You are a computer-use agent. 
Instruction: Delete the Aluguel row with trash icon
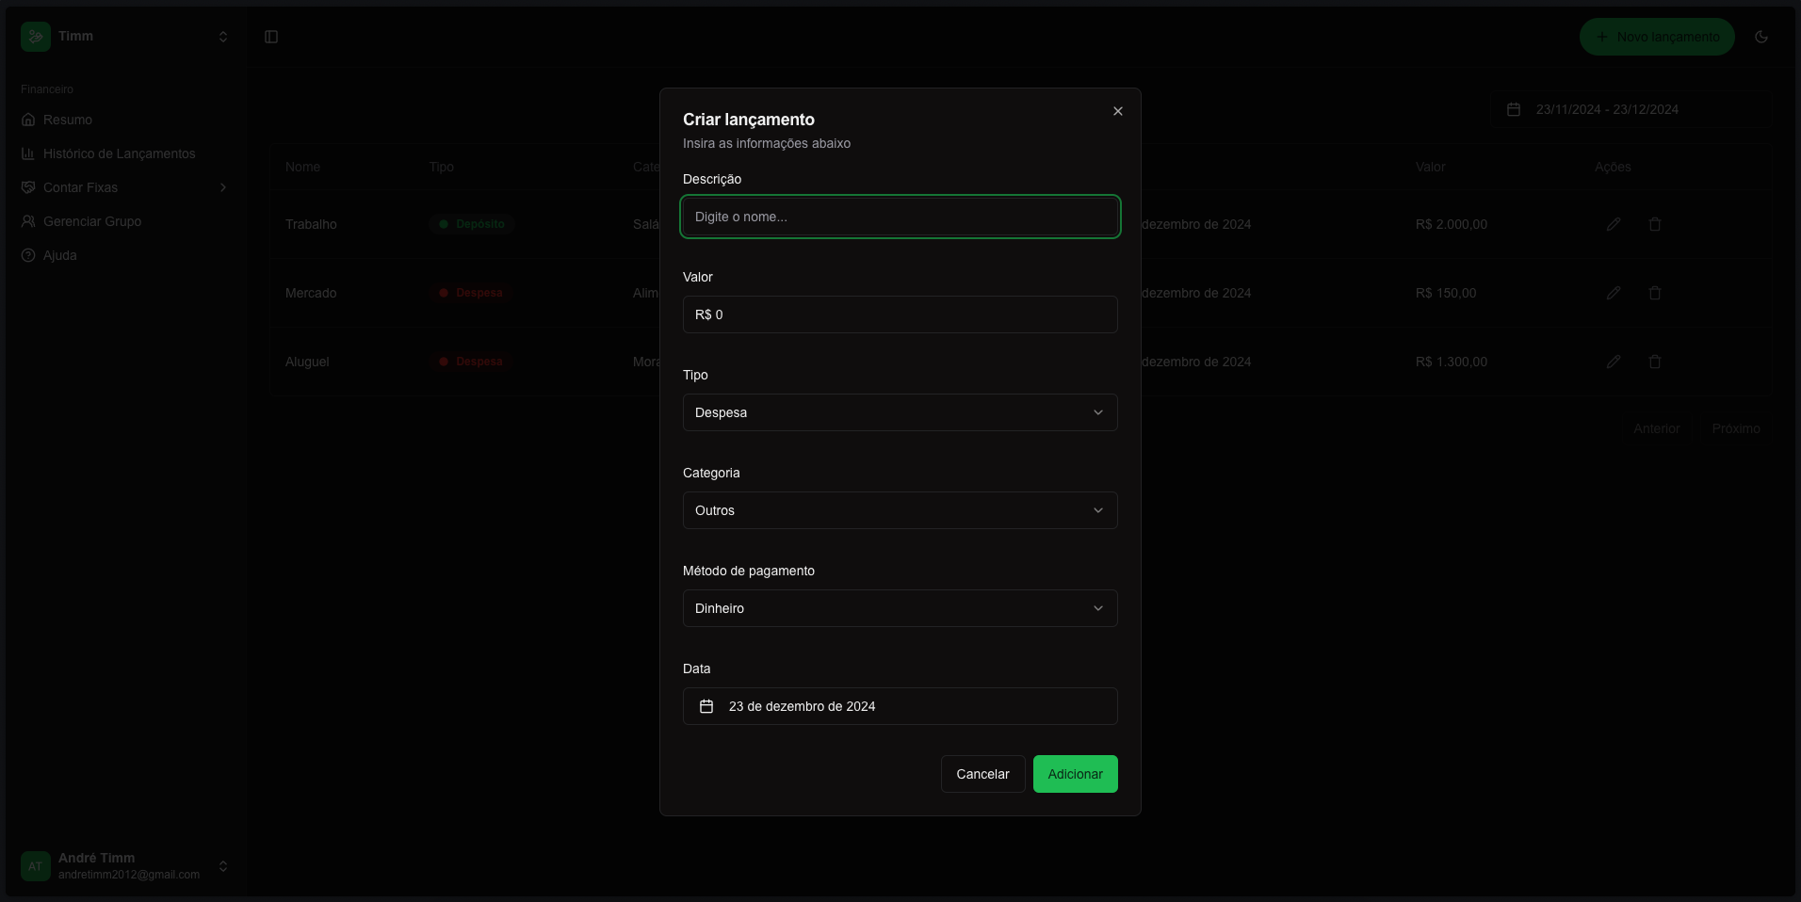[x=1655, y=362]
